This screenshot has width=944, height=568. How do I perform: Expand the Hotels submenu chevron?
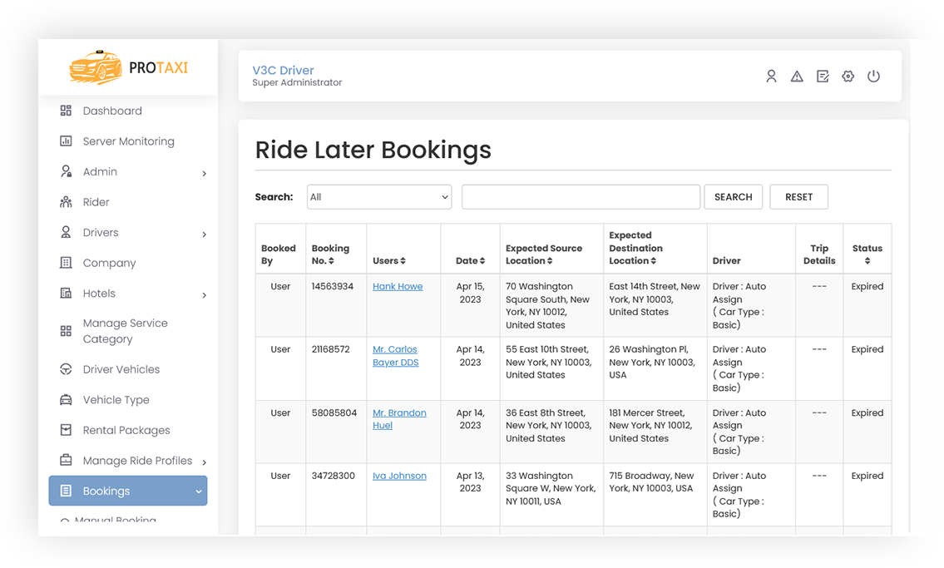tap(205, 295)
